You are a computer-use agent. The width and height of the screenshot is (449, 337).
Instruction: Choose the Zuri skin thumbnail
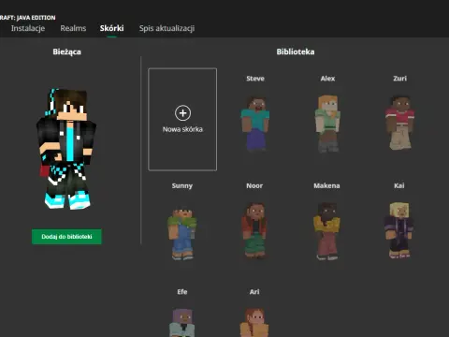[x=400, y=123]
